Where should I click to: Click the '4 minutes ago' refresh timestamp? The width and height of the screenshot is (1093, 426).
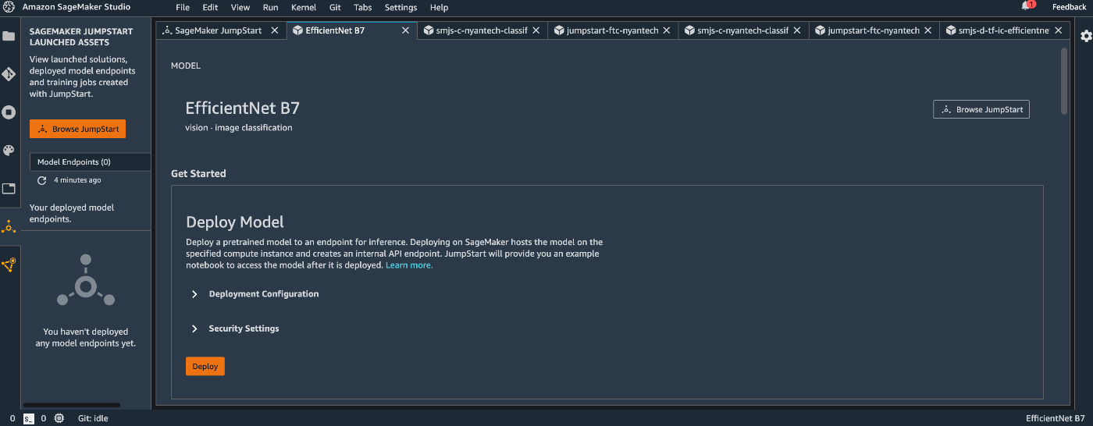coord(77,180)
